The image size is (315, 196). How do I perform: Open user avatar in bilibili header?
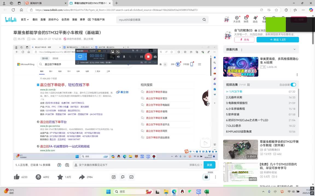tap(227, 19)
